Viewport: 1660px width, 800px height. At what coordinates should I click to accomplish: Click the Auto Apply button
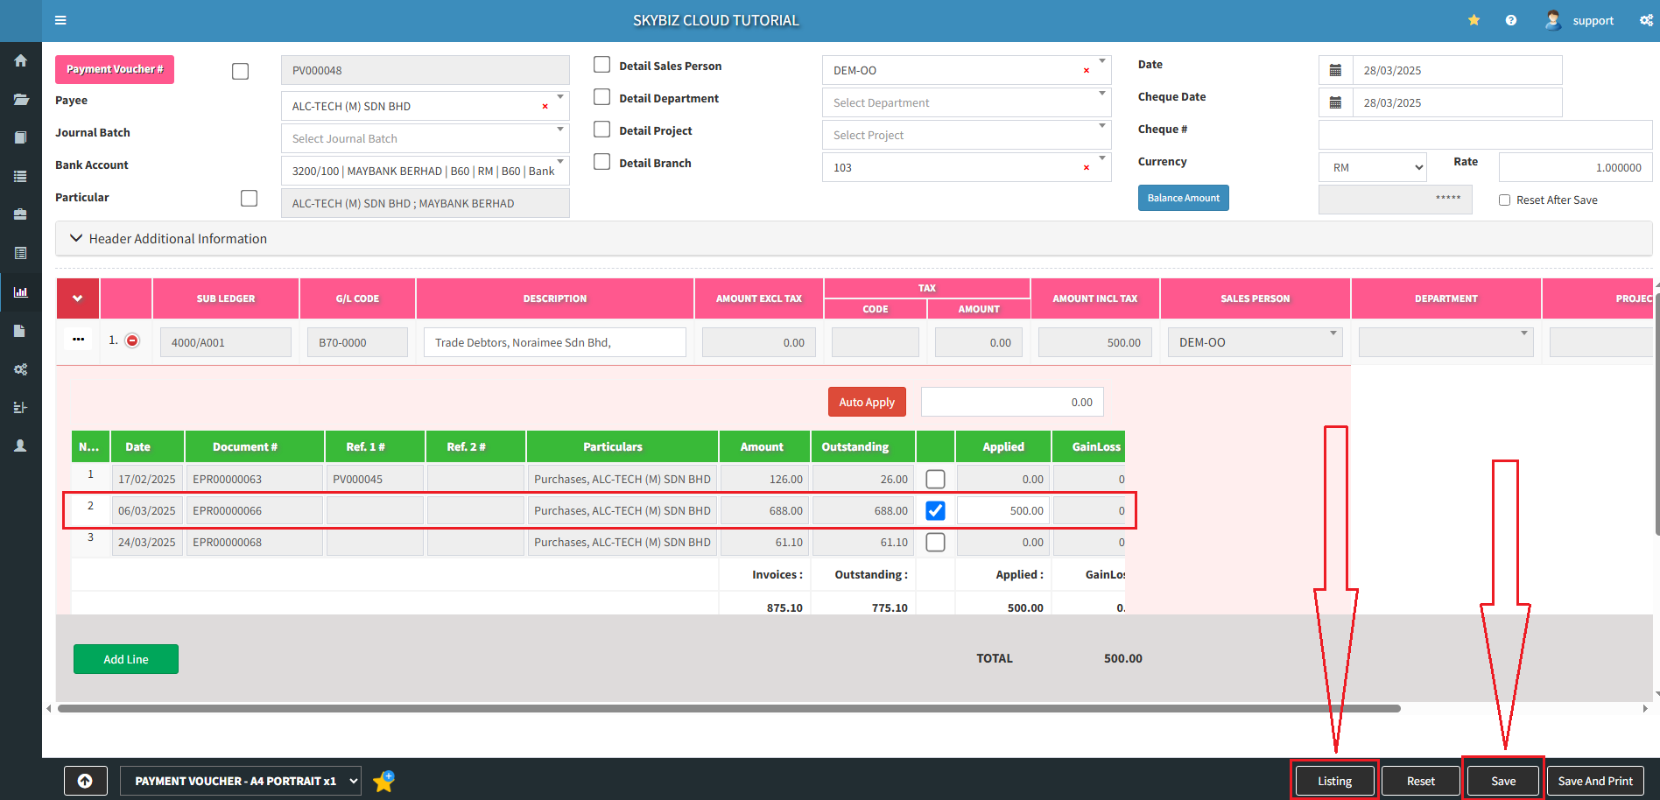tap(866, 402)
